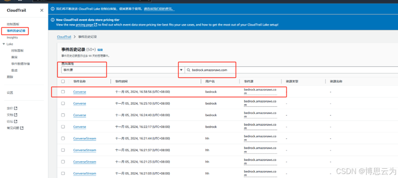The image size is (398, 178).
Task: Open the Converse event from 16:24:40
Action: 80,115
